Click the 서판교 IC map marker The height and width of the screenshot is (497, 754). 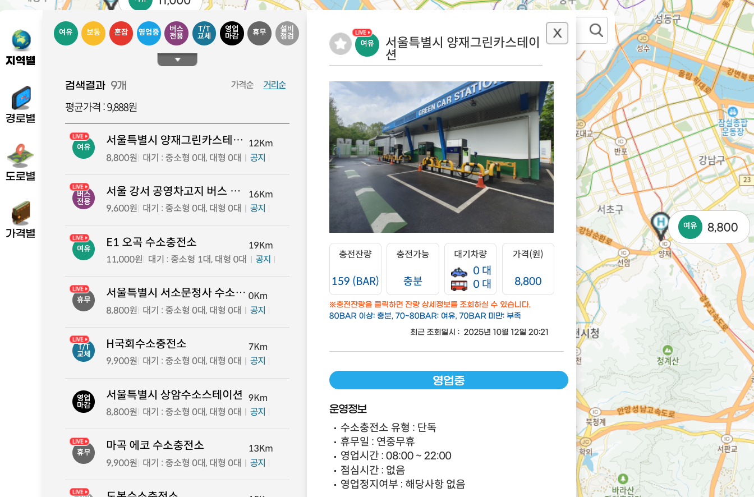coord(727,439)
